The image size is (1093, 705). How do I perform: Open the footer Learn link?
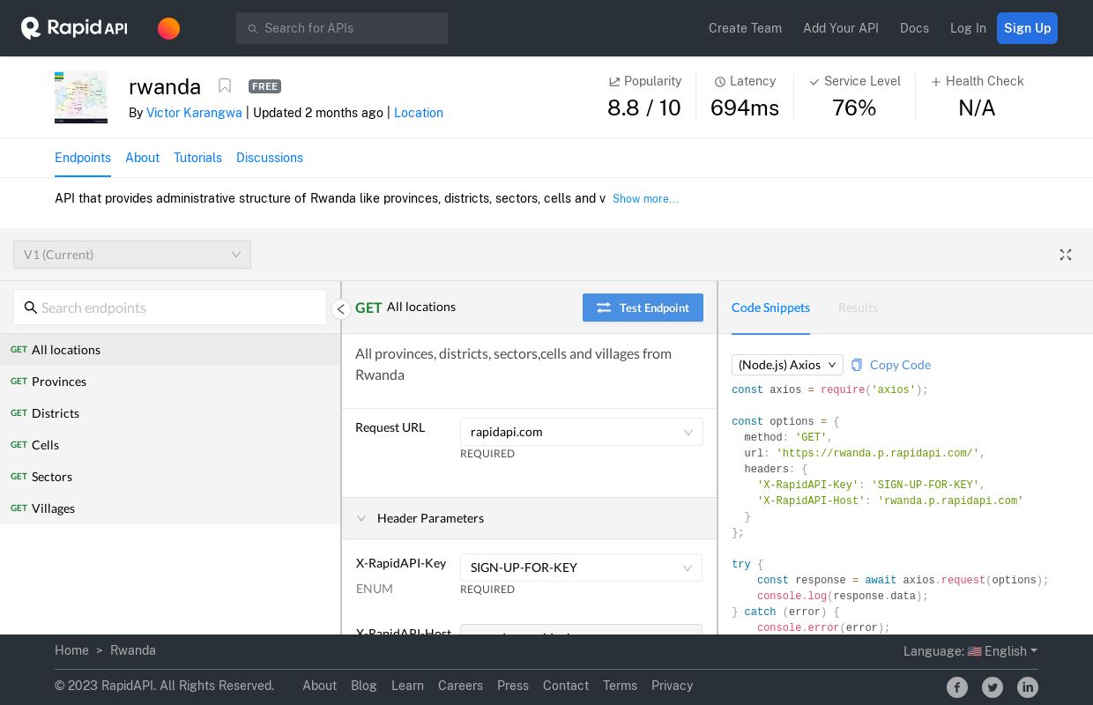click(407, 686)
